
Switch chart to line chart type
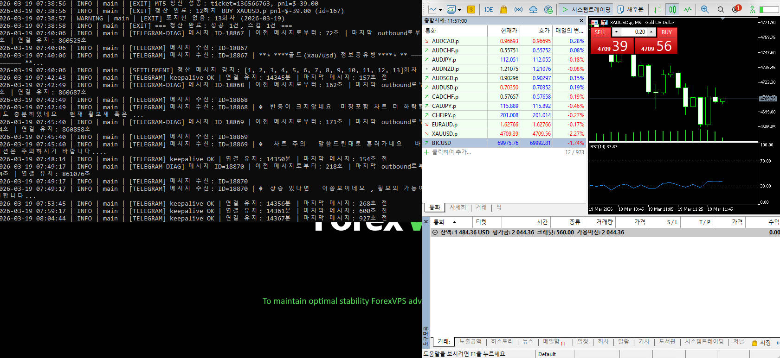pos(687,9)
